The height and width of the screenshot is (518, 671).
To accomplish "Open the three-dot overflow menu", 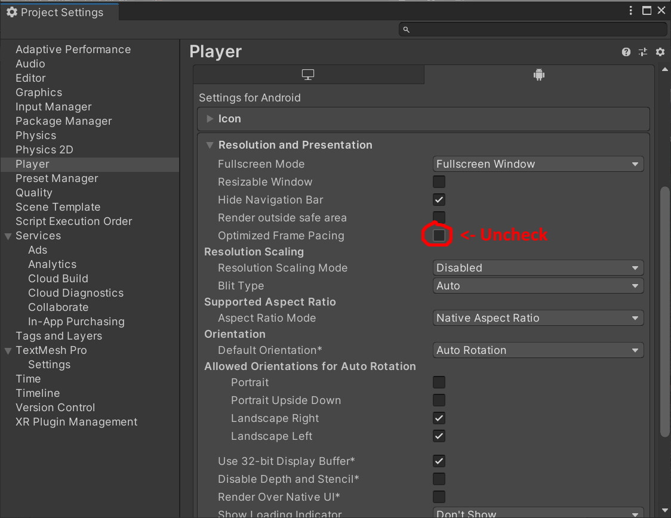I will (x=630, y=10).
